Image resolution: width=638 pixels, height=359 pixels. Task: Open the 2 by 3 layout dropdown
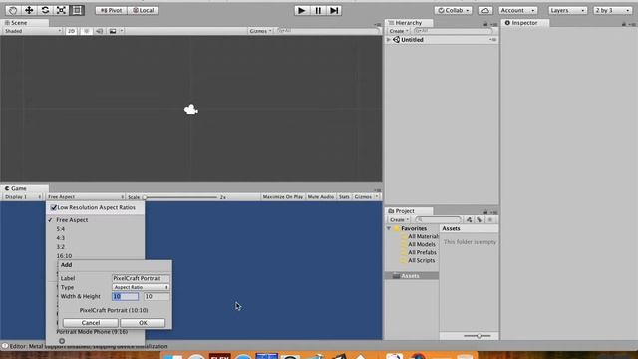(612, 10)
